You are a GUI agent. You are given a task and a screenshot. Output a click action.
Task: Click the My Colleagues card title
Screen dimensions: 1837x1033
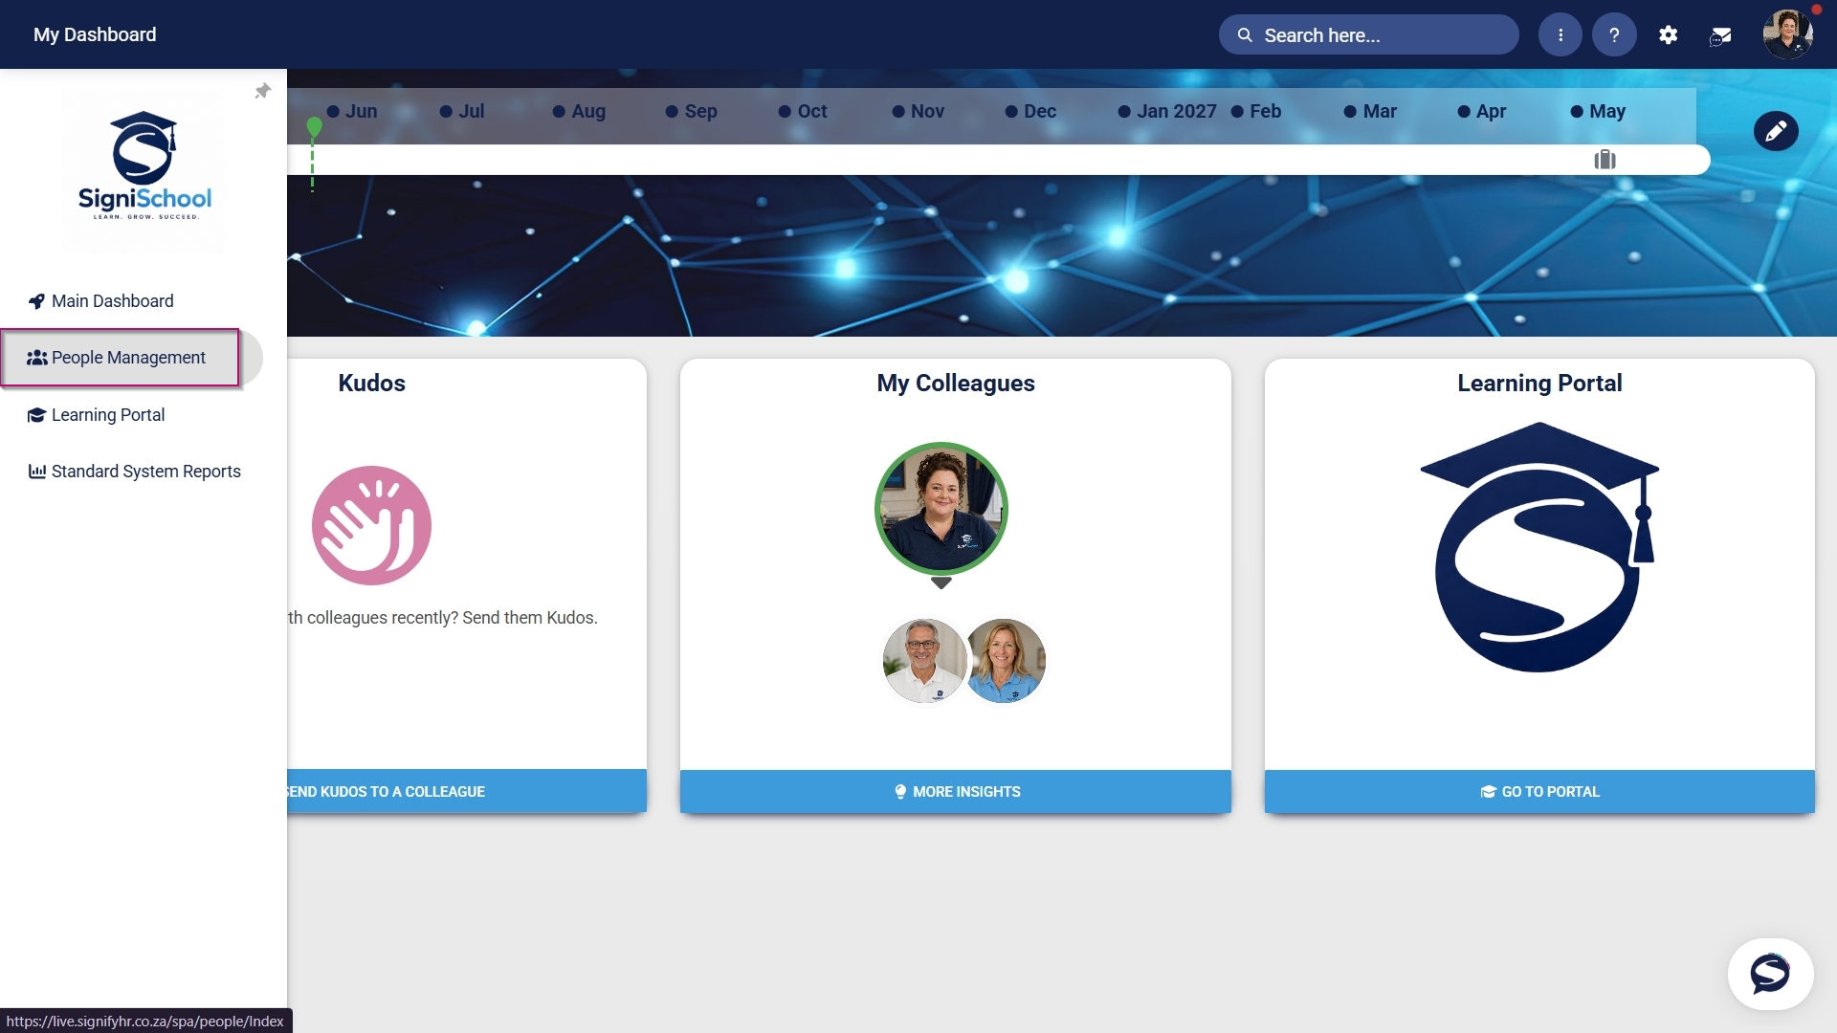pos(956,384)
